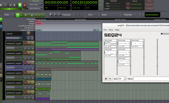169x103 pixels.
Task: Start seq24 playback with green triangle
Action: click(x=110, y=79)
